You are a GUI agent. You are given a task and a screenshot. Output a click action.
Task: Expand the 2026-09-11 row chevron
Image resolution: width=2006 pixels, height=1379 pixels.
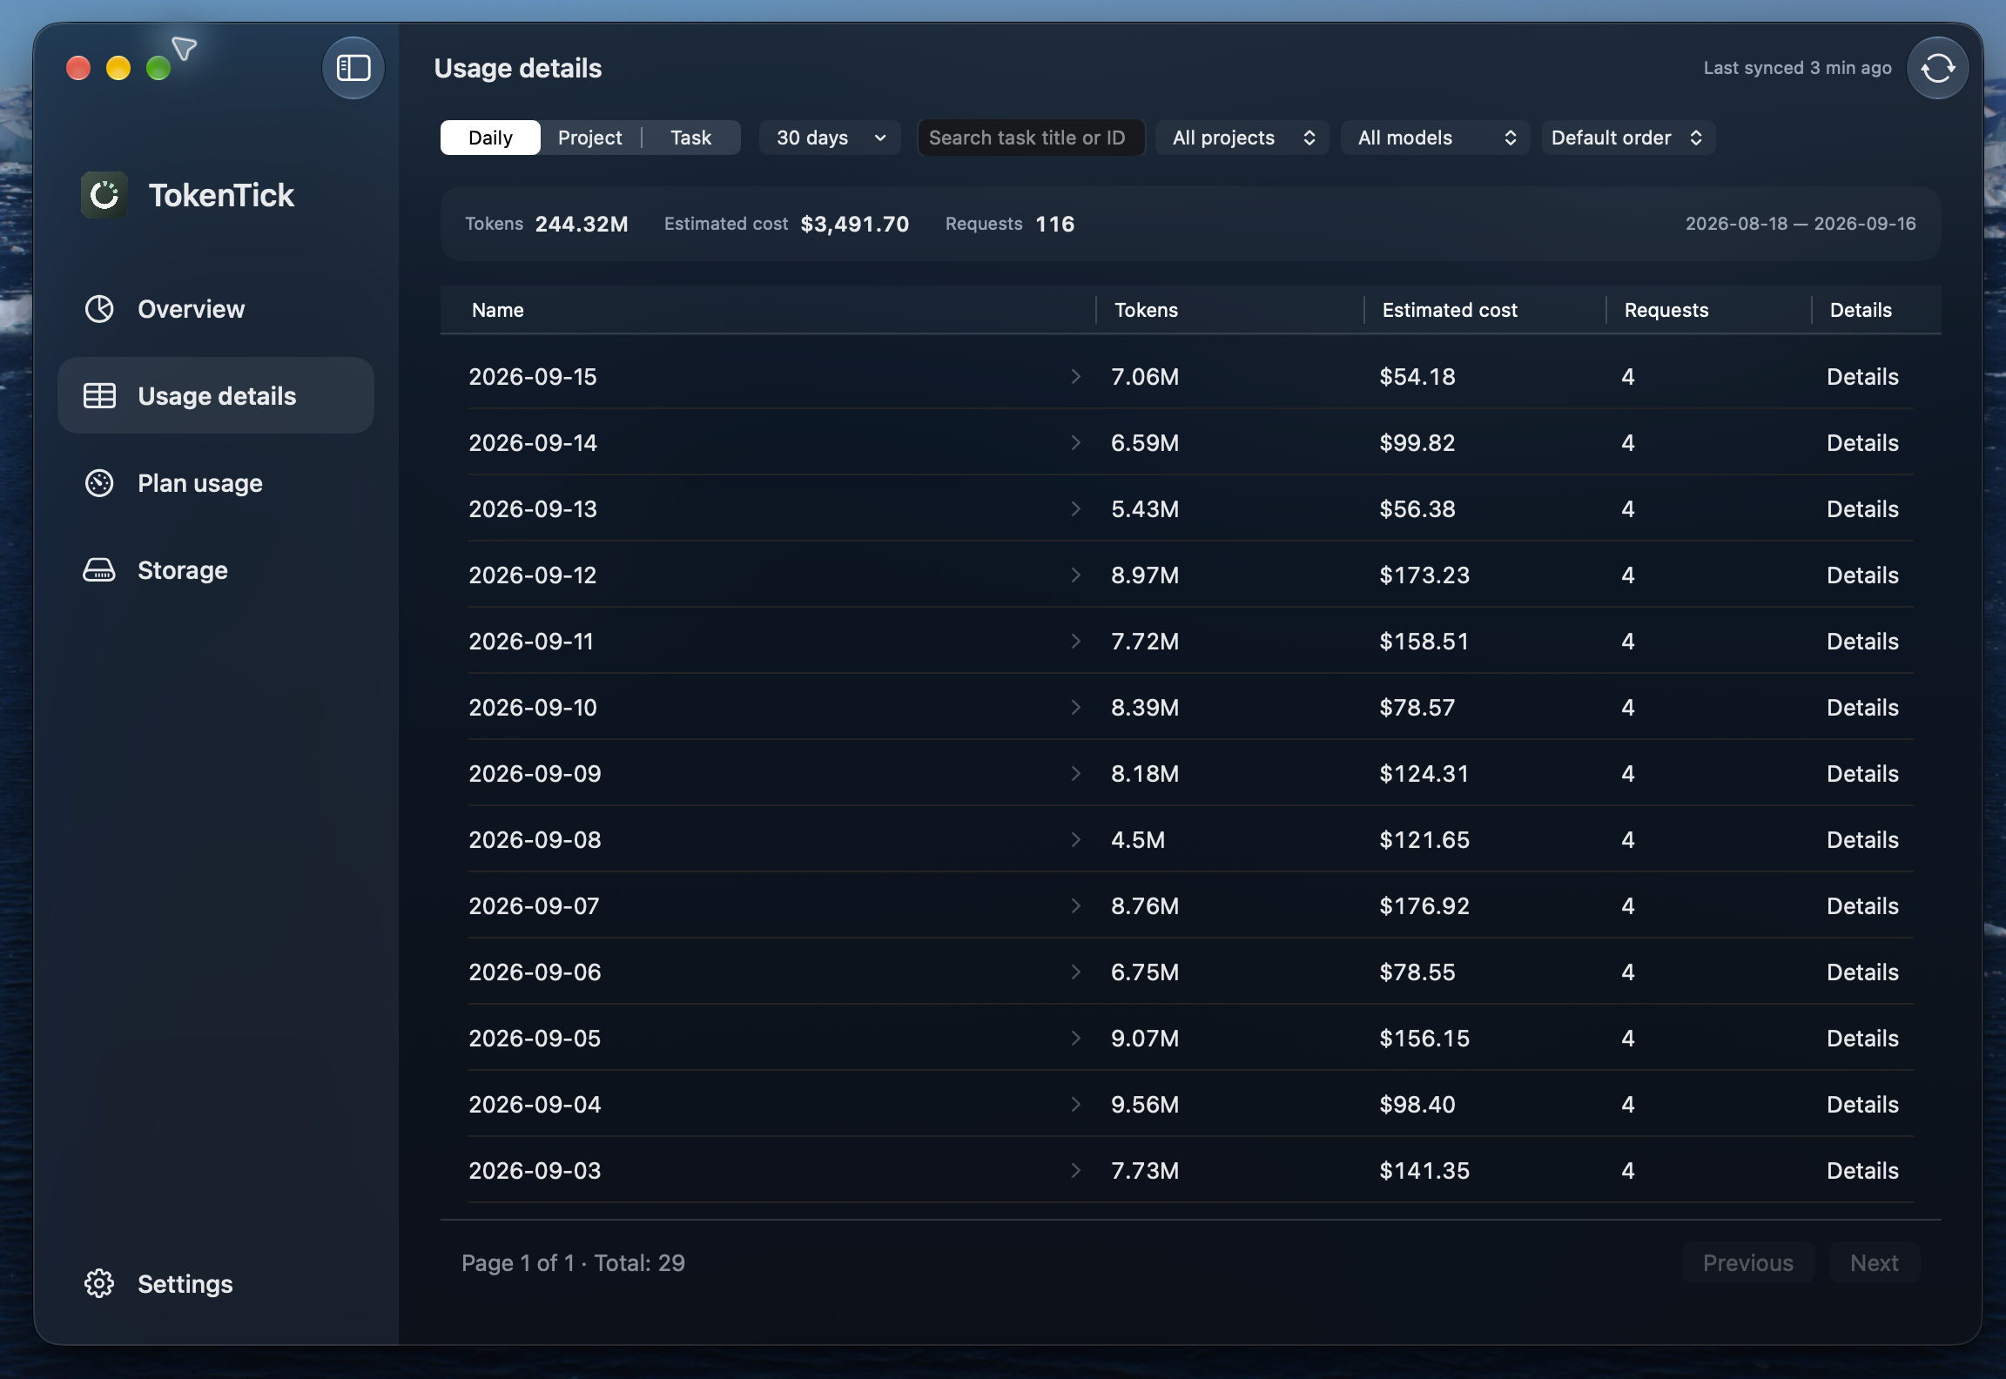coord(1076,641)
